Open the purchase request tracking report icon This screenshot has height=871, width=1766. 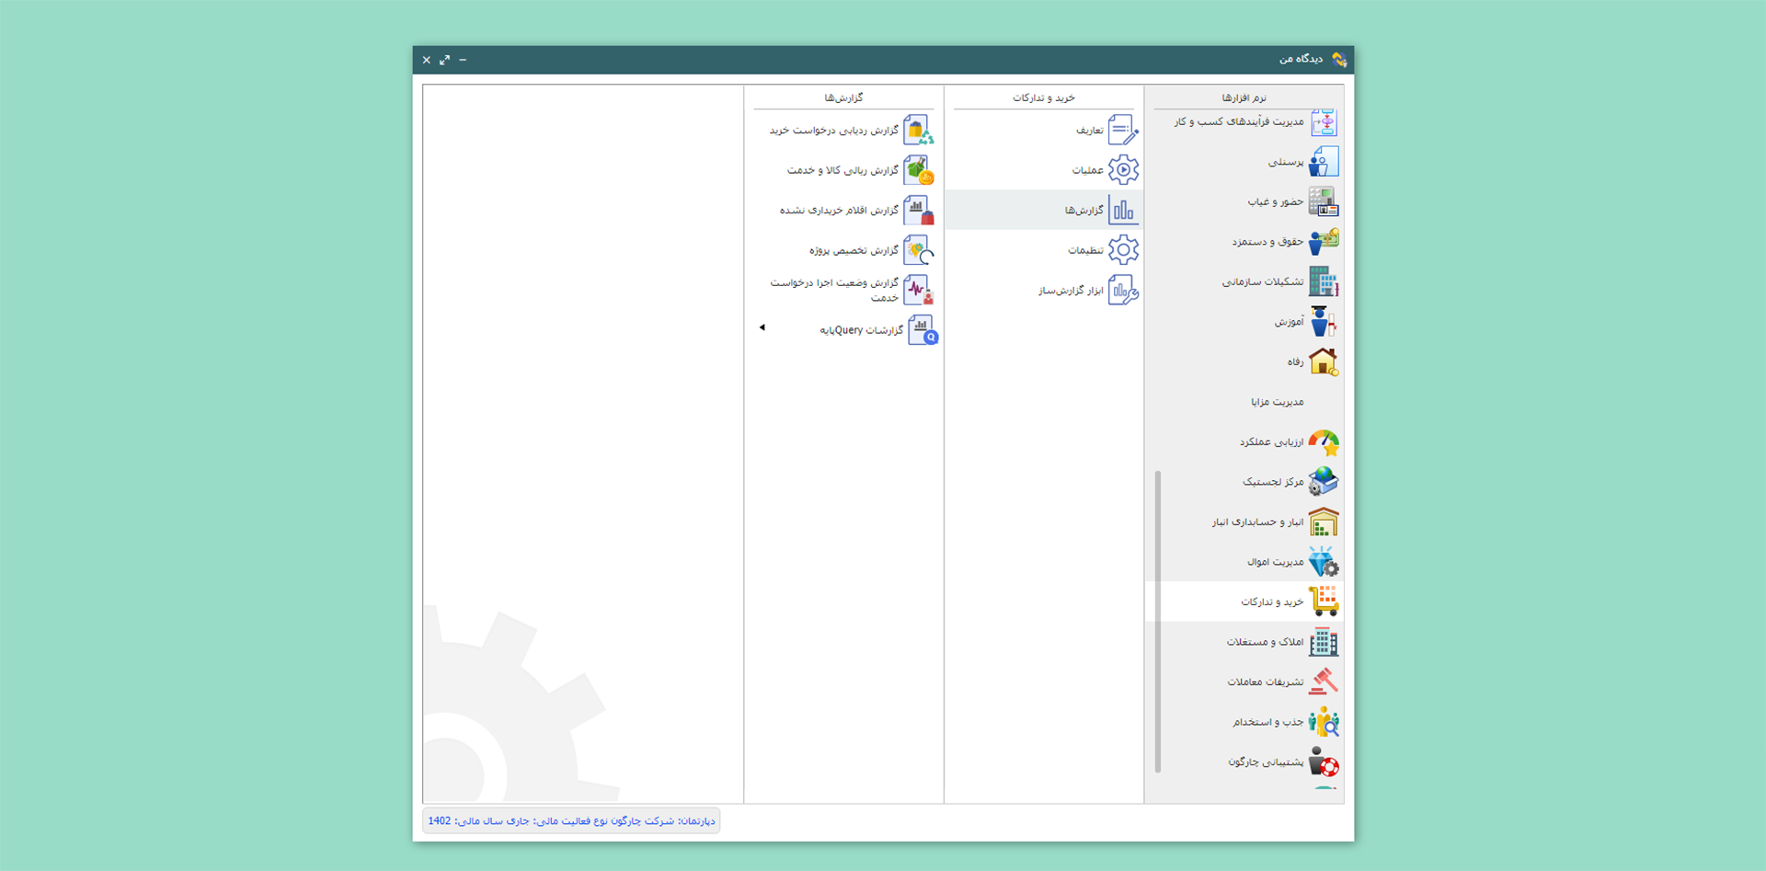coord(918,131)
